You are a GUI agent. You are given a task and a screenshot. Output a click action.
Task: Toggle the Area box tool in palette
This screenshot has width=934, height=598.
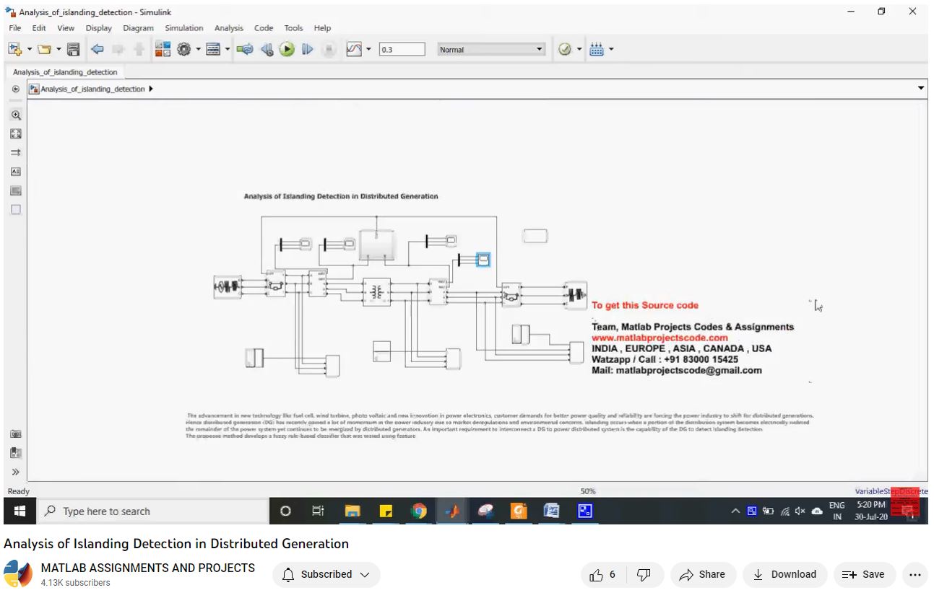click(x=16, y=210)
